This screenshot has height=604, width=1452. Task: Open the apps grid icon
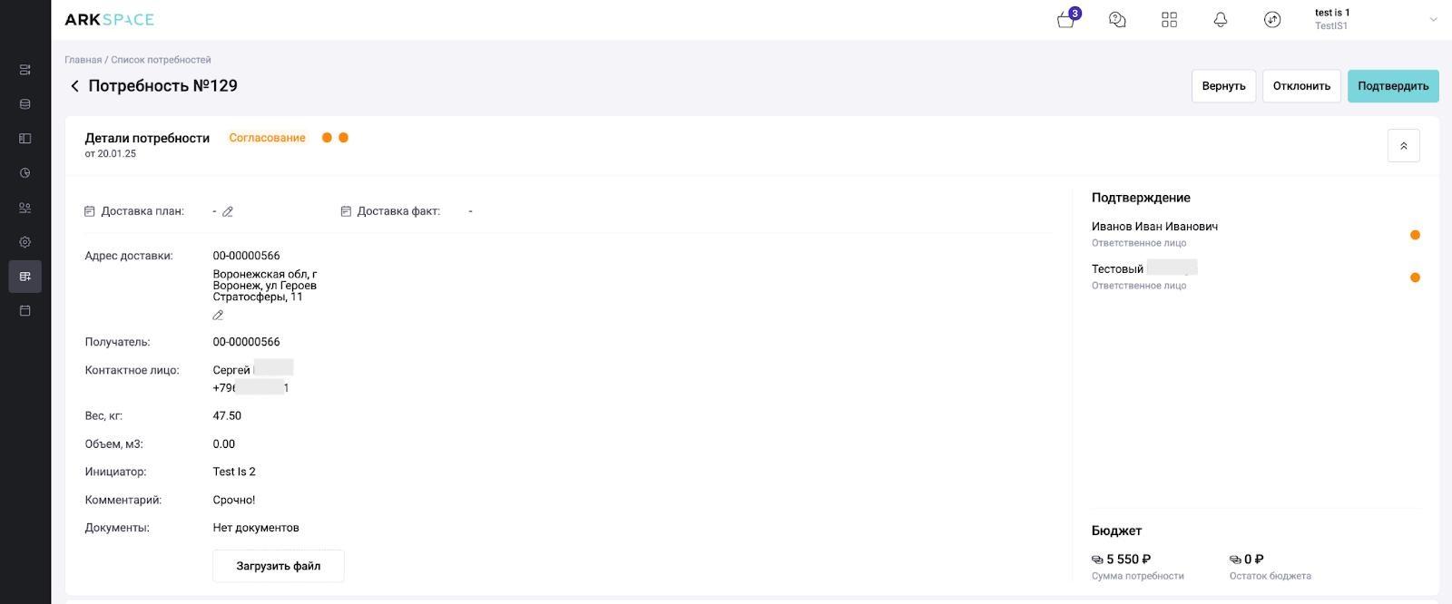(1169, 19)
